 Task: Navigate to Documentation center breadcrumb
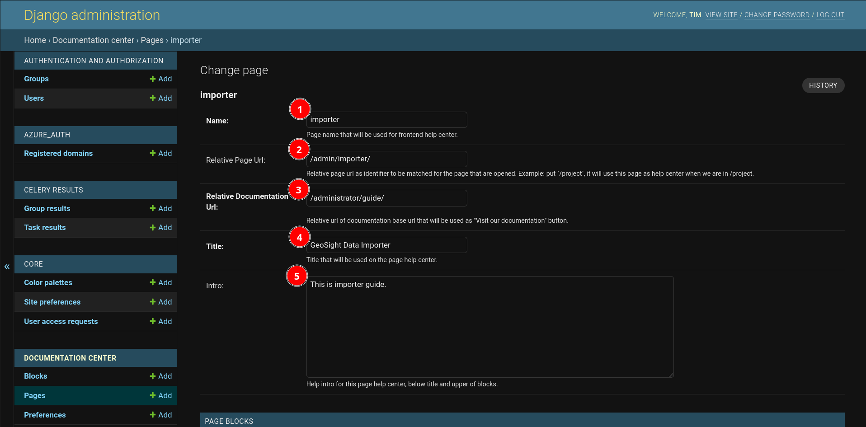94,40
